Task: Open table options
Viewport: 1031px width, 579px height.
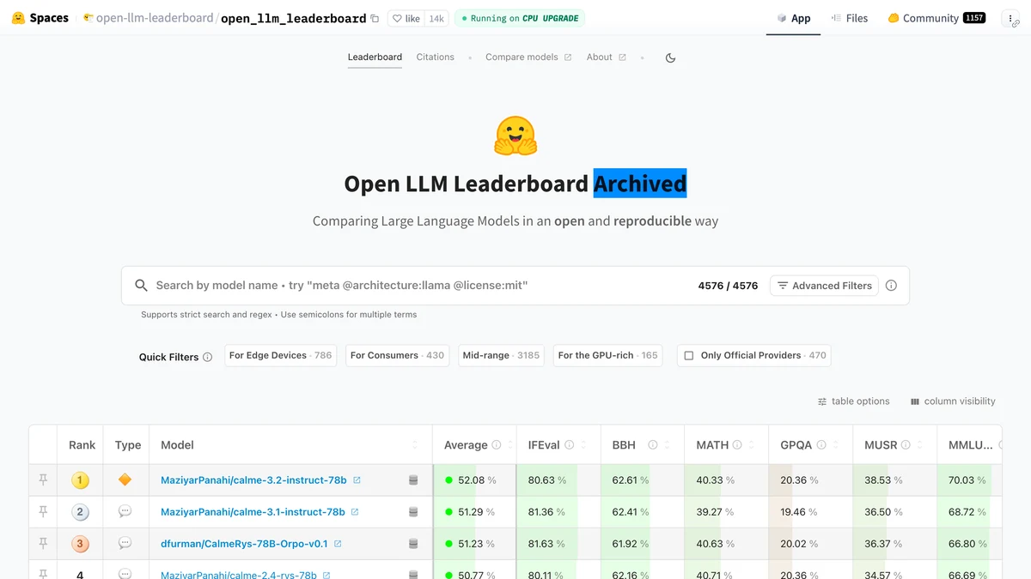Action: pos(854,401)
